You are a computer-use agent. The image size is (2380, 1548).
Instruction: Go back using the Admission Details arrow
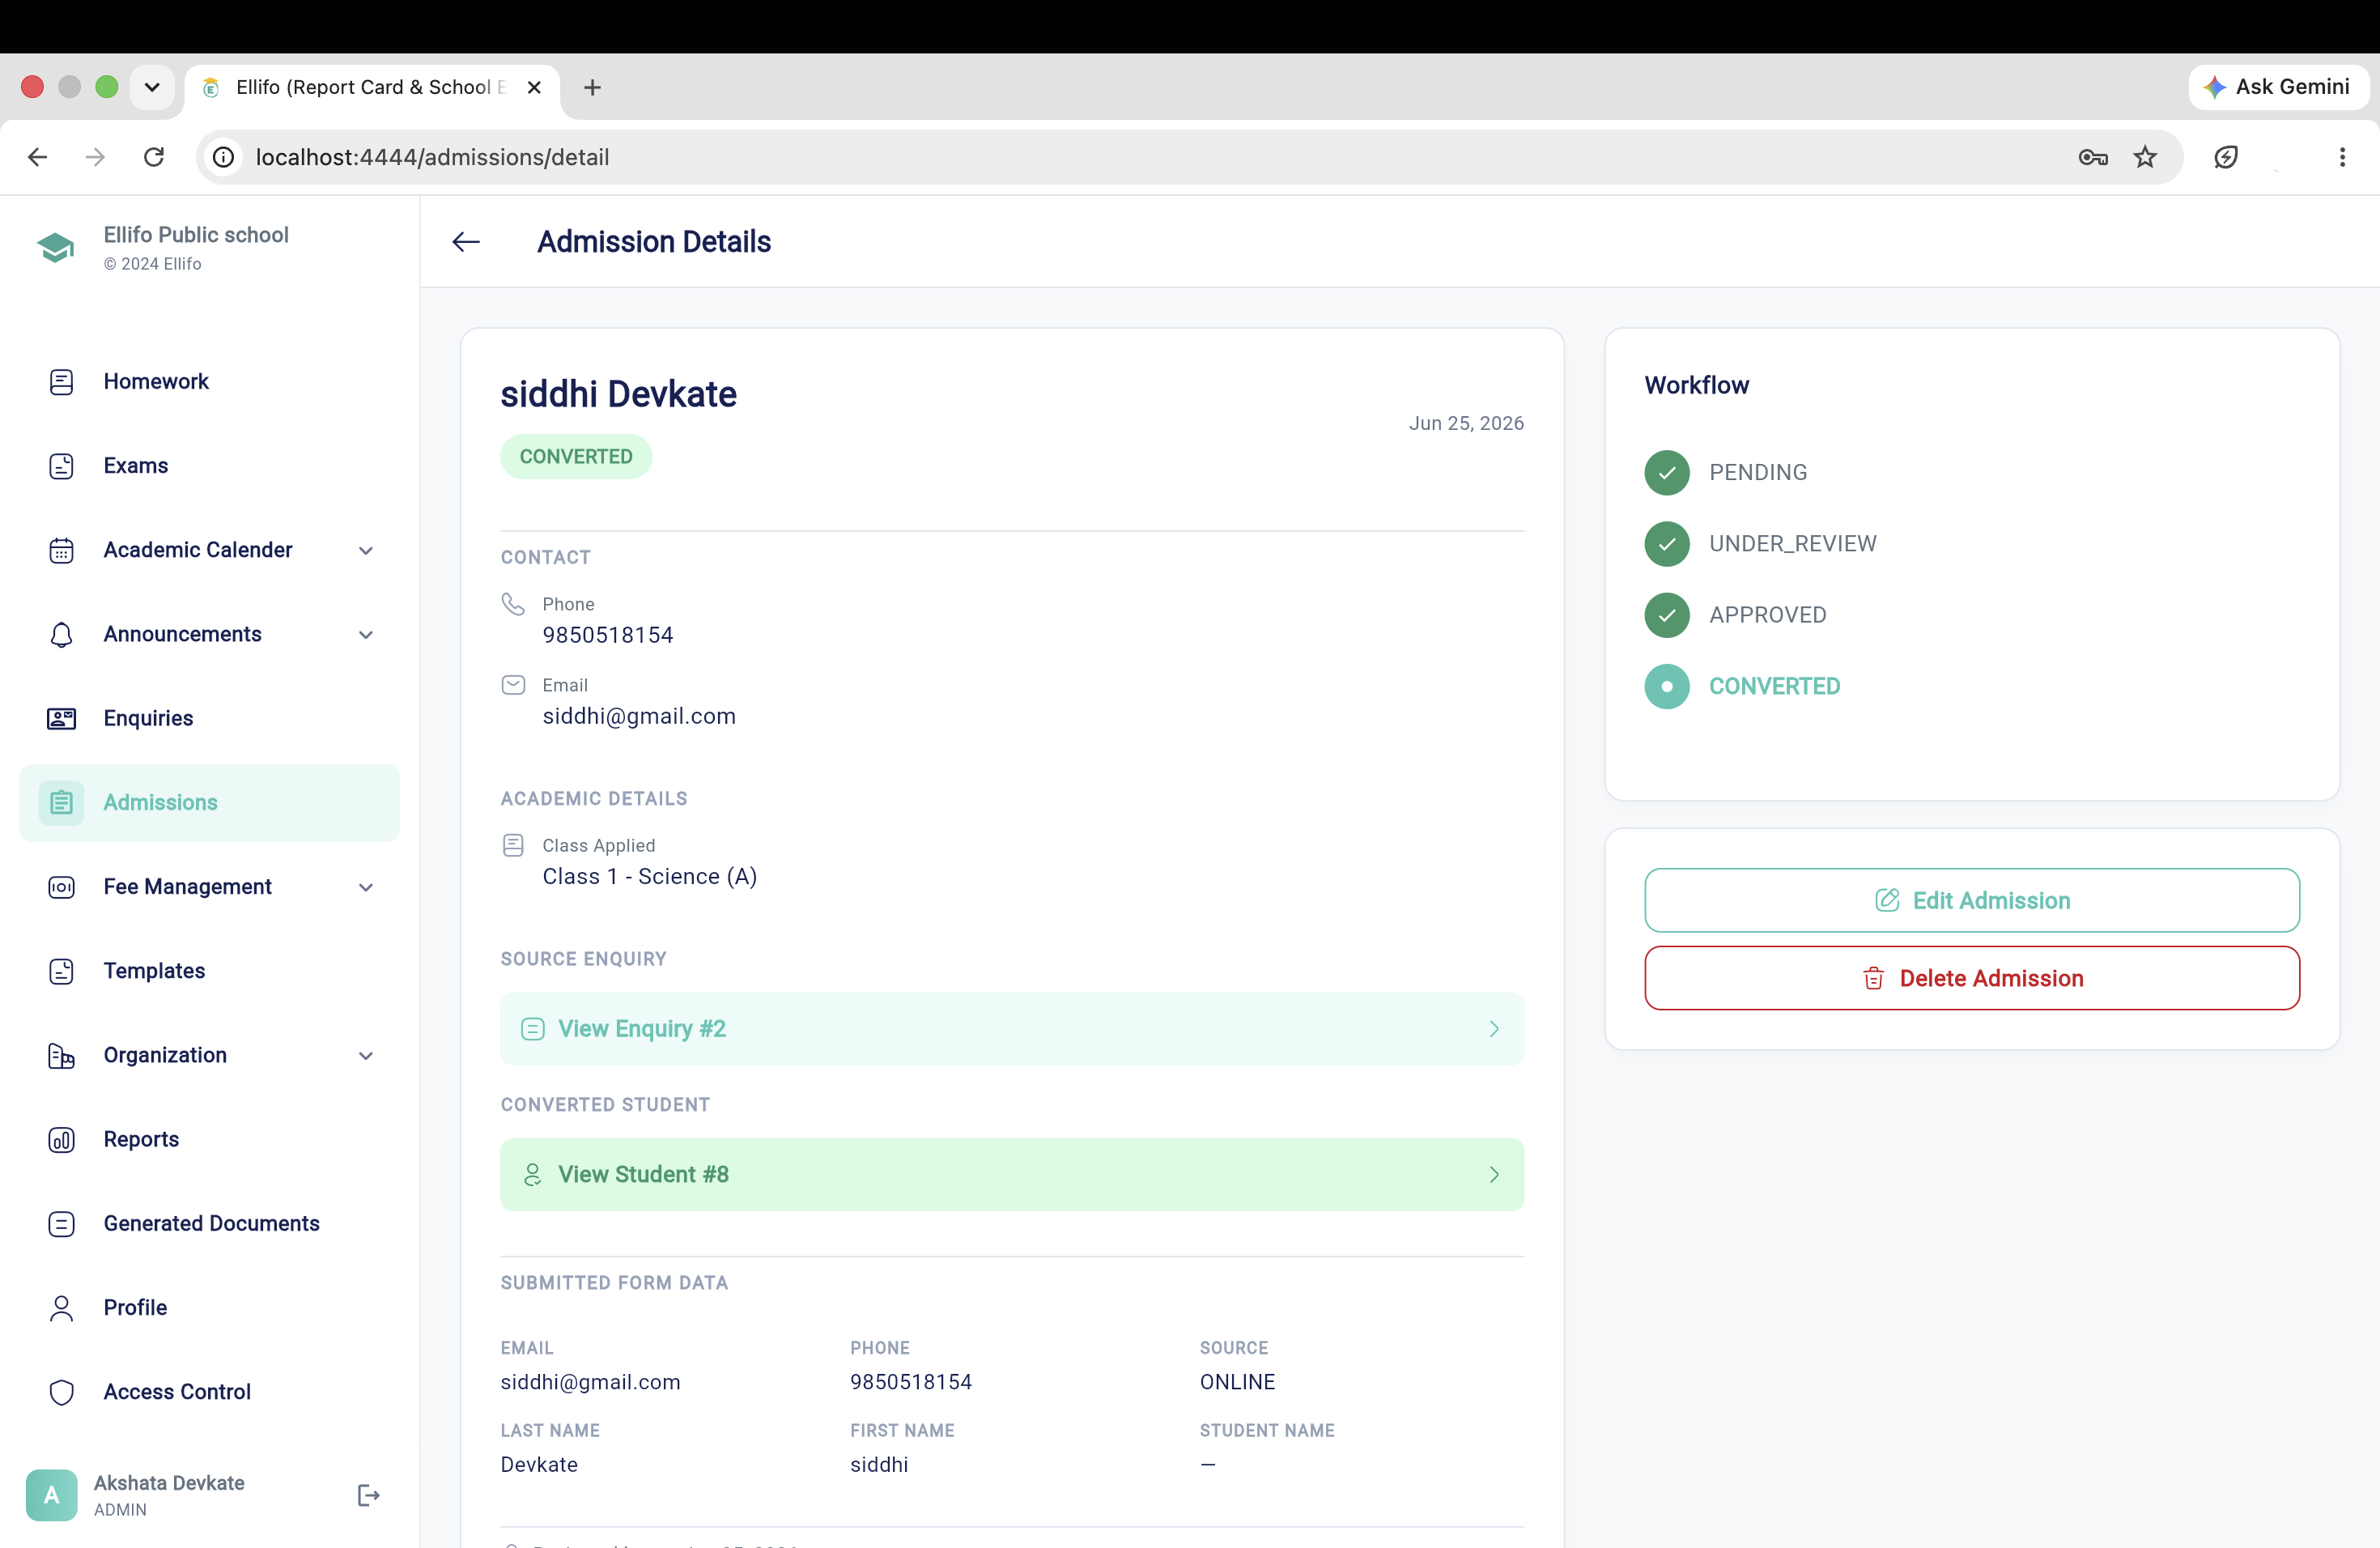[x=466, y=242]
